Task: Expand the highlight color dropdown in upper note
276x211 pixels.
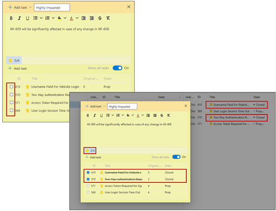Action: click(x=65, y=18)
